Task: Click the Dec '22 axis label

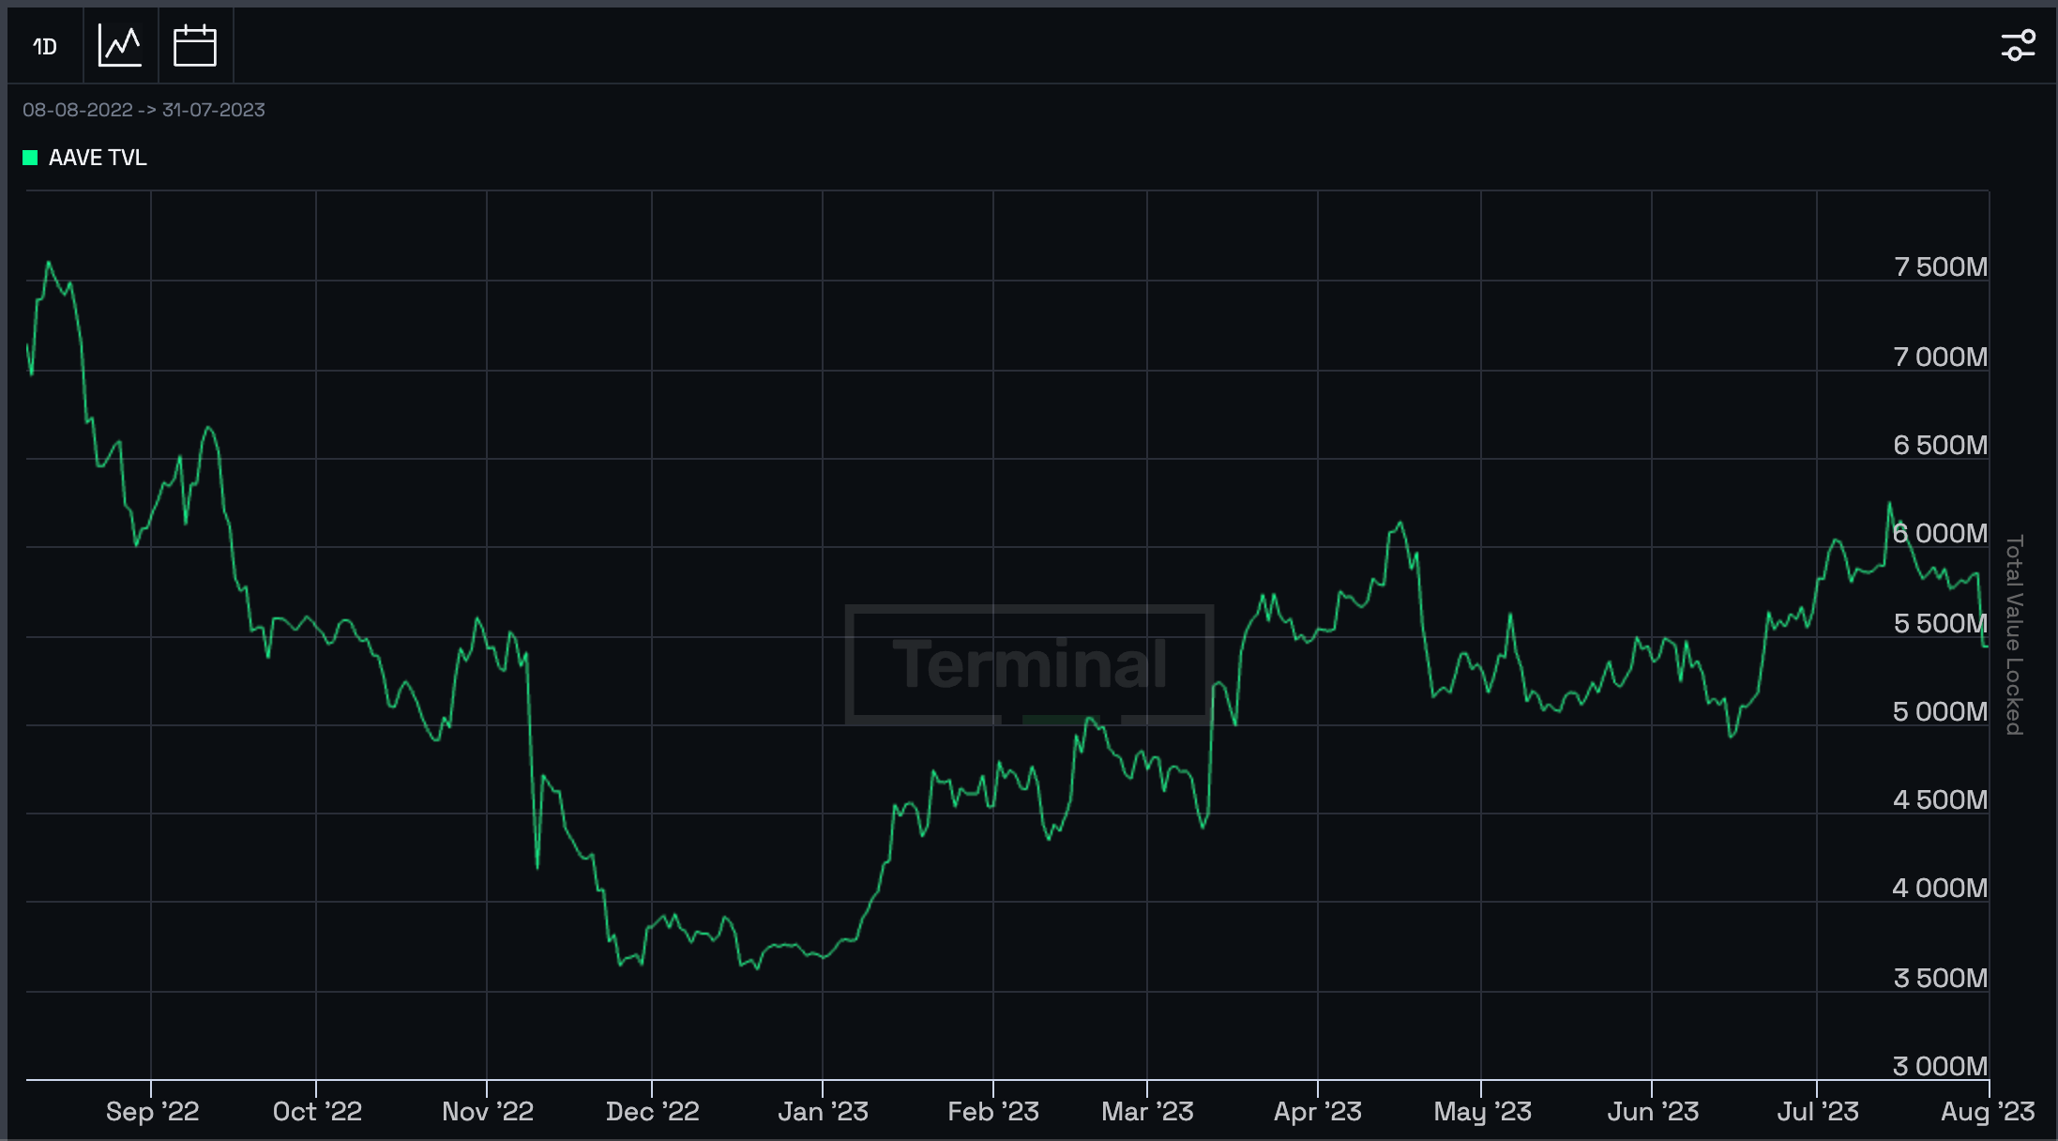Action: [653, 1112]
